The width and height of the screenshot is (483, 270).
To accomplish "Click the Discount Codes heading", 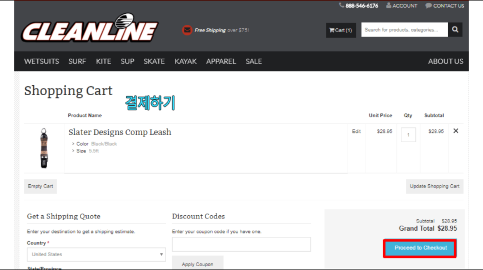I will click(198, 216).
